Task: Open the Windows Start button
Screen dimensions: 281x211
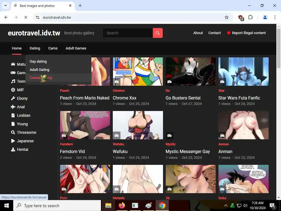Action: pyautogui.click(x=7, y=206)
